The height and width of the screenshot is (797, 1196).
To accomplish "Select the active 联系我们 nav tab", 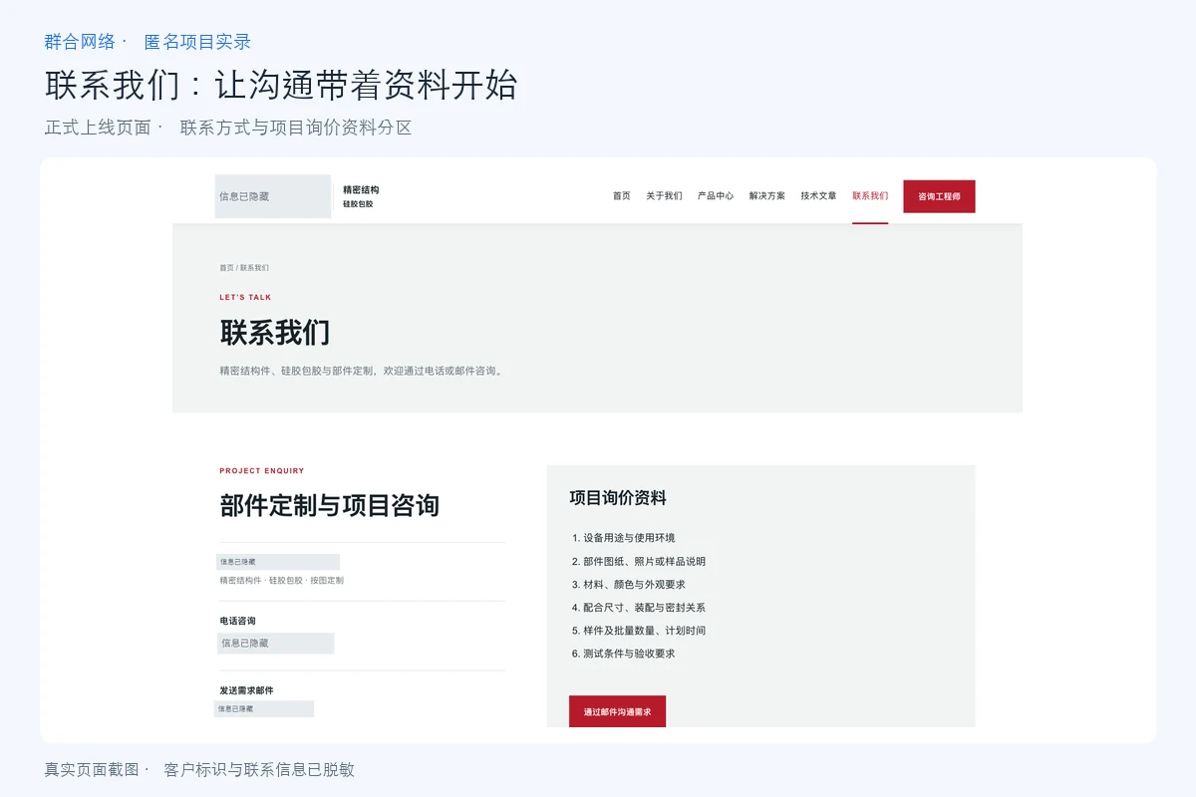I will (x=870, y=196).
